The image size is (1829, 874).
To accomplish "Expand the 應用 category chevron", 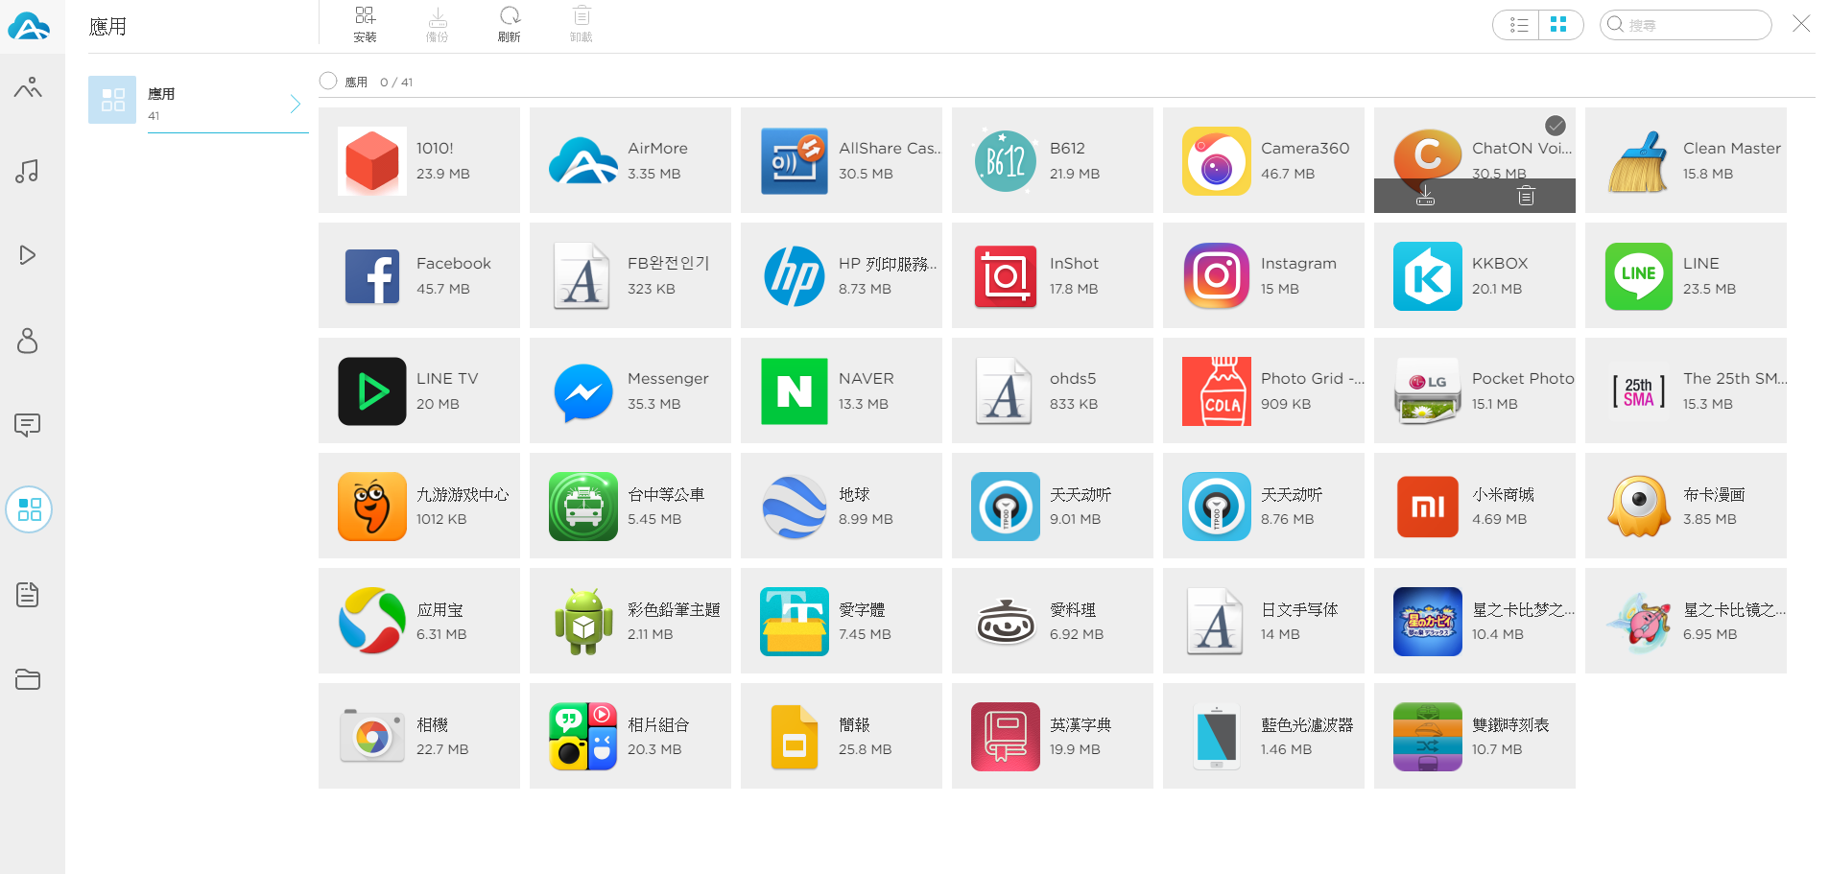I will 296,104.
